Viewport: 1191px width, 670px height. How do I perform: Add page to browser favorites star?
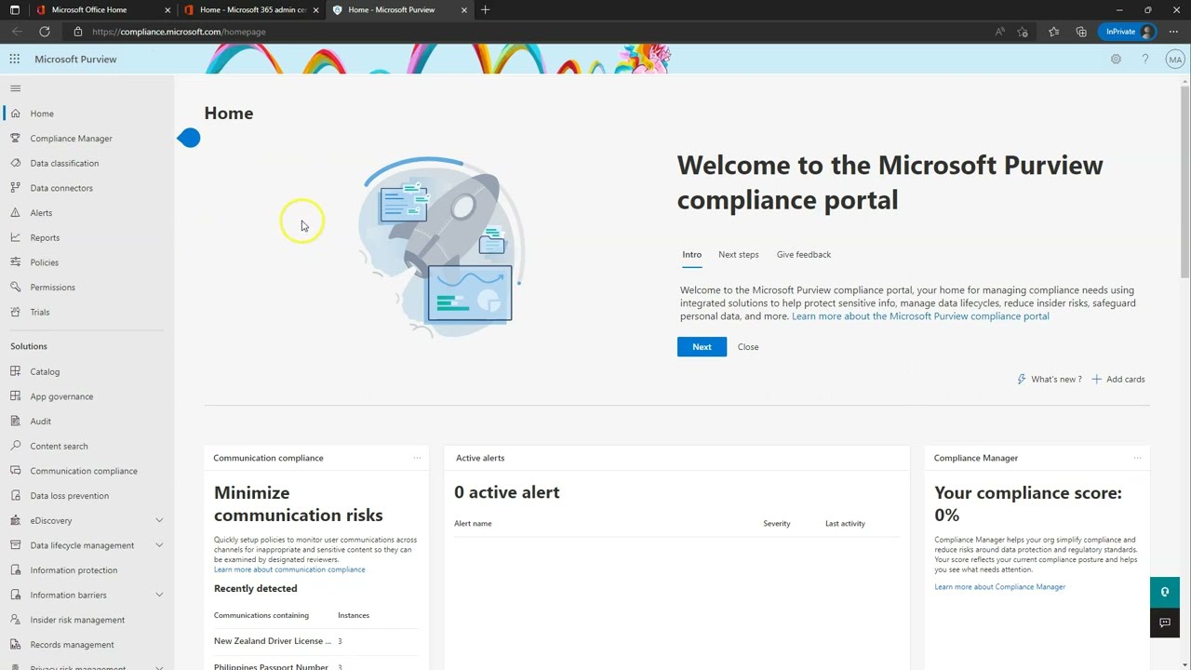(x=1024, y=32)
